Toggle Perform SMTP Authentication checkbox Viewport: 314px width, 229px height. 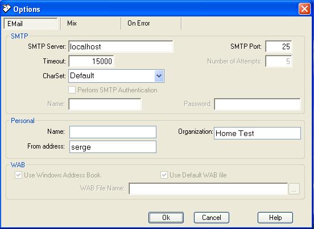click(72, 90)
